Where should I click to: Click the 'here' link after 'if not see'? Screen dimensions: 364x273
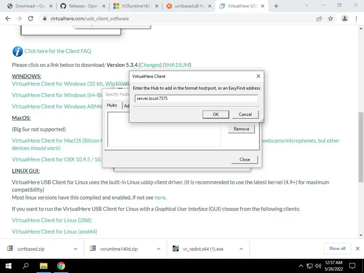coord(160,198)
